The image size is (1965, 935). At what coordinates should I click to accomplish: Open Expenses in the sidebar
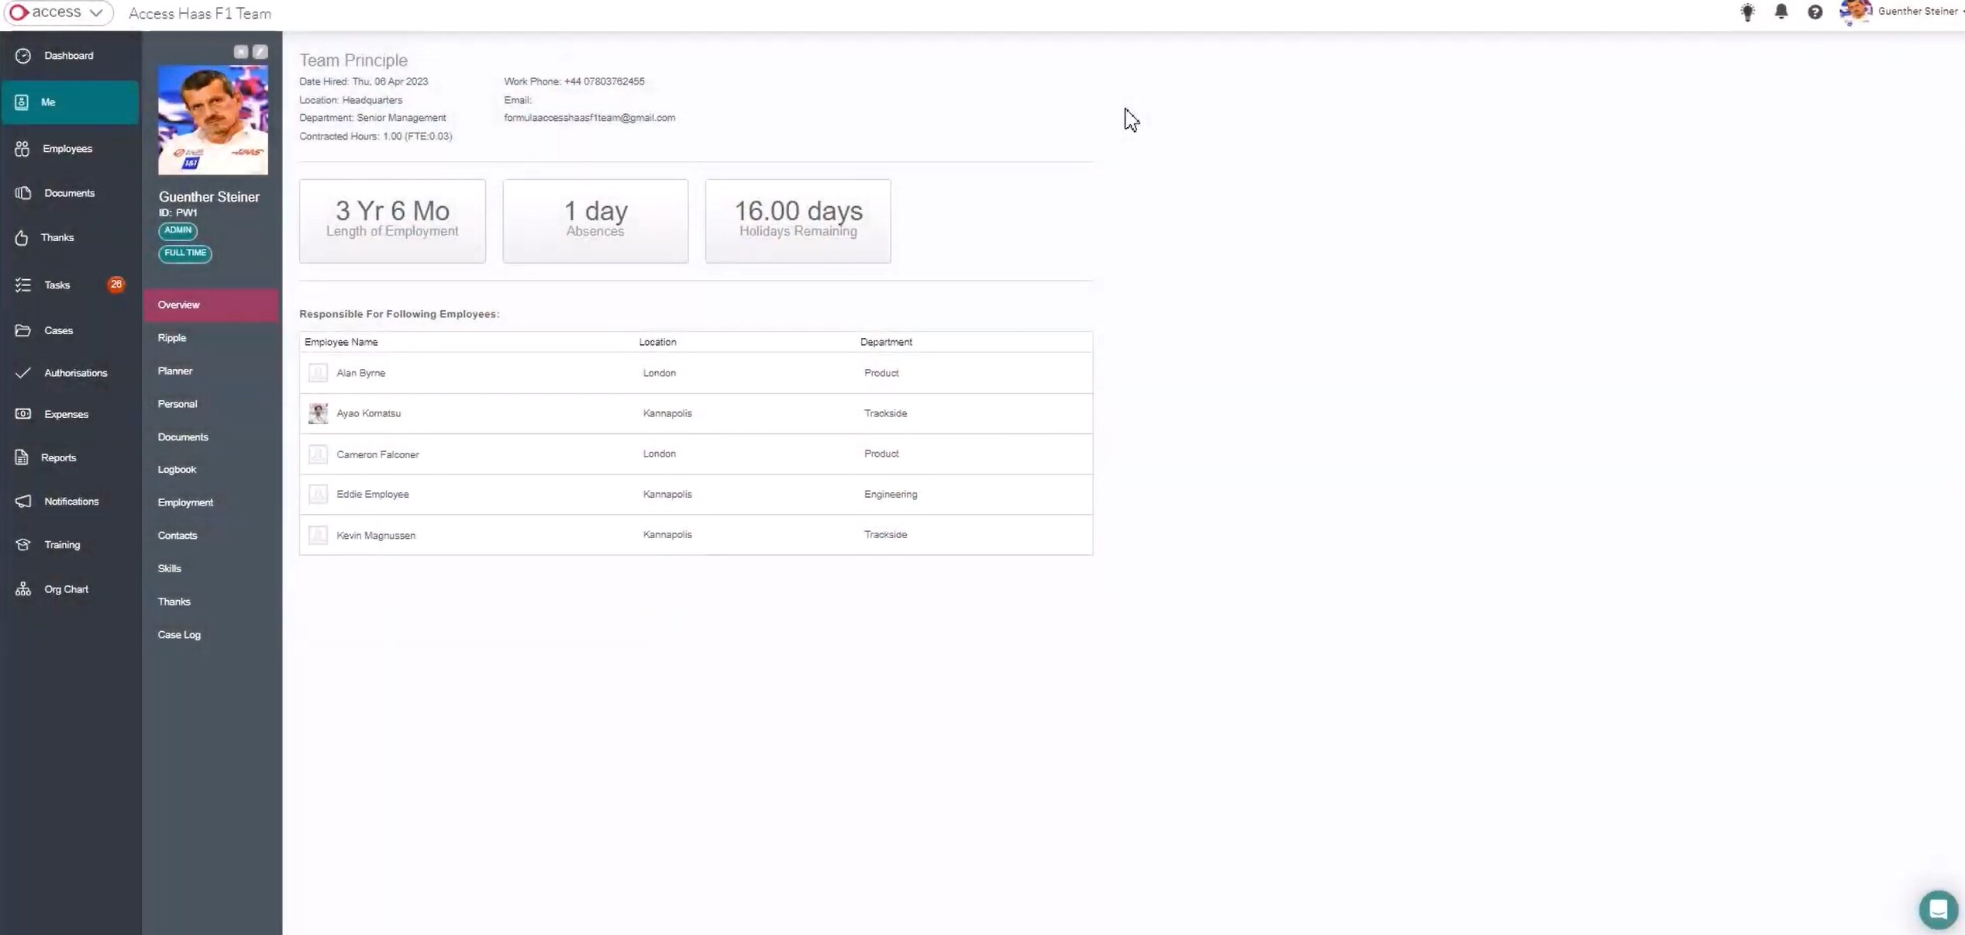[66, 414]
